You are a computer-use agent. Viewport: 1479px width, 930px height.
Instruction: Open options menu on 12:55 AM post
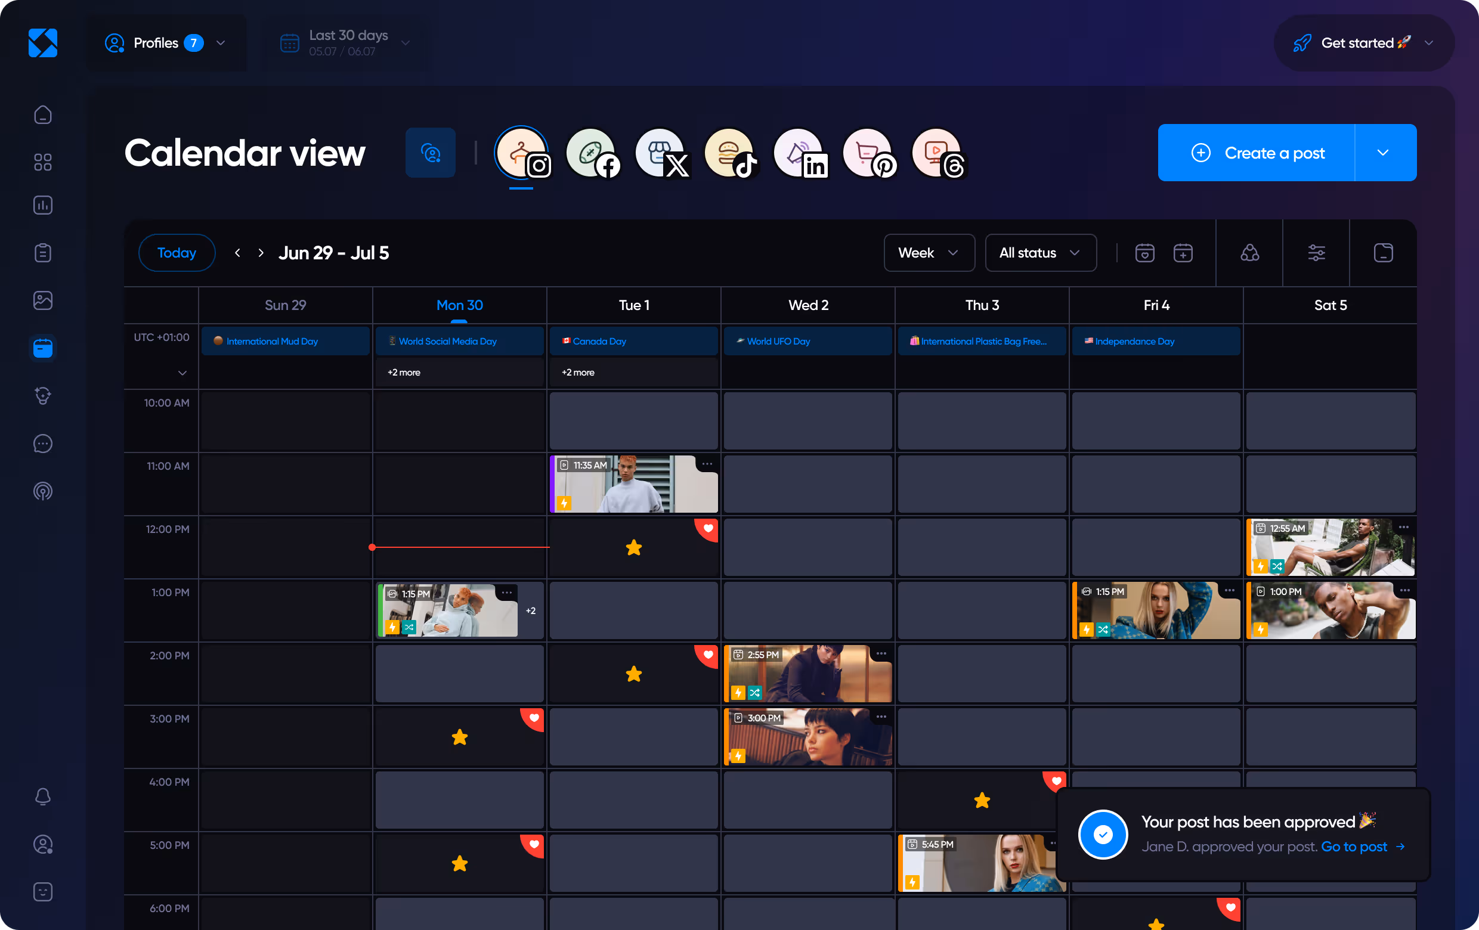click(1404, 528)
